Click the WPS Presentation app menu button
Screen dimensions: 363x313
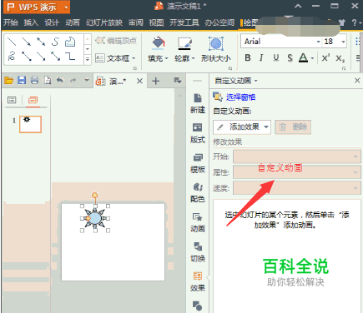(x=37, y=7)
